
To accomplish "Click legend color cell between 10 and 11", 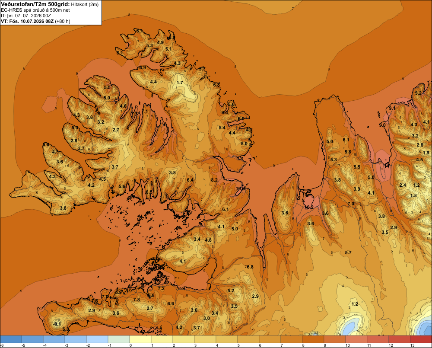I will click(356, 339).
